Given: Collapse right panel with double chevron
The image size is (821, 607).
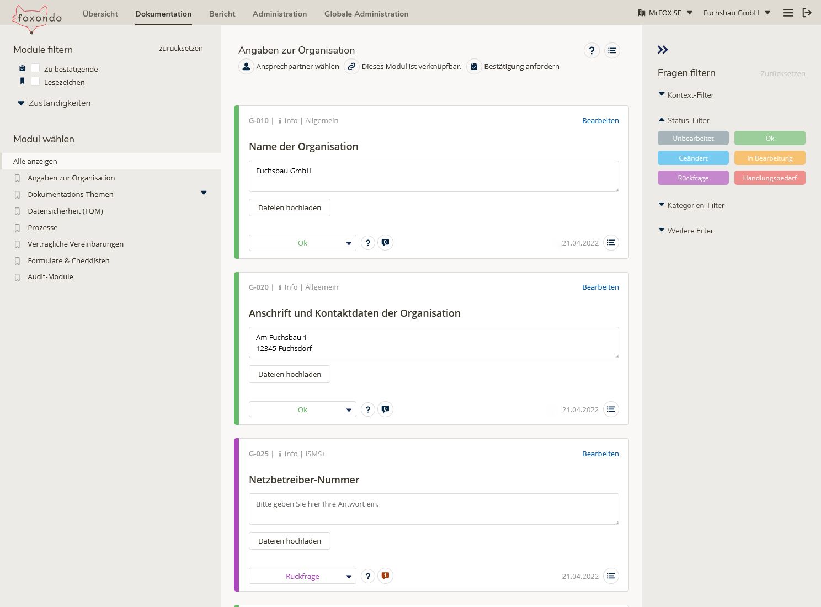Looking at the screenshot, I should (663, 50).
